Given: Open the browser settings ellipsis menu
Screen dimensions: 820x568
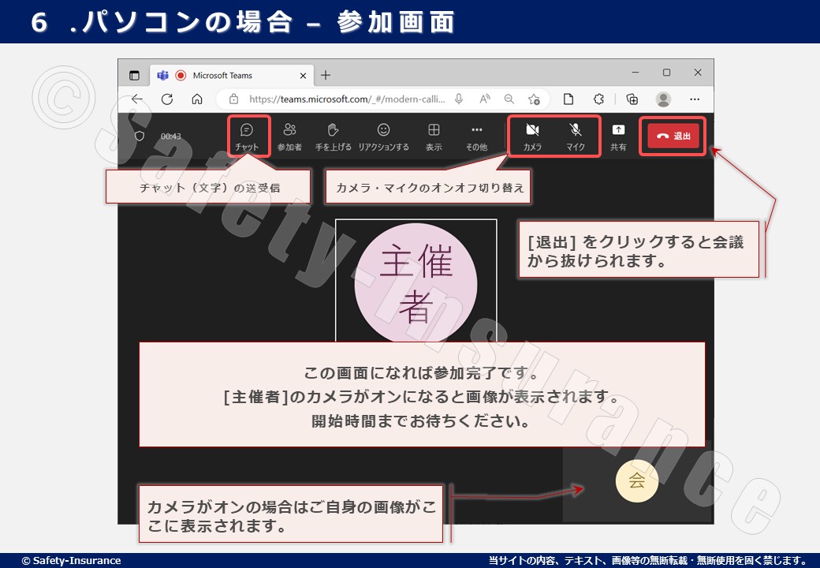Looking at the screenshot, I should (x=695, y=99).
